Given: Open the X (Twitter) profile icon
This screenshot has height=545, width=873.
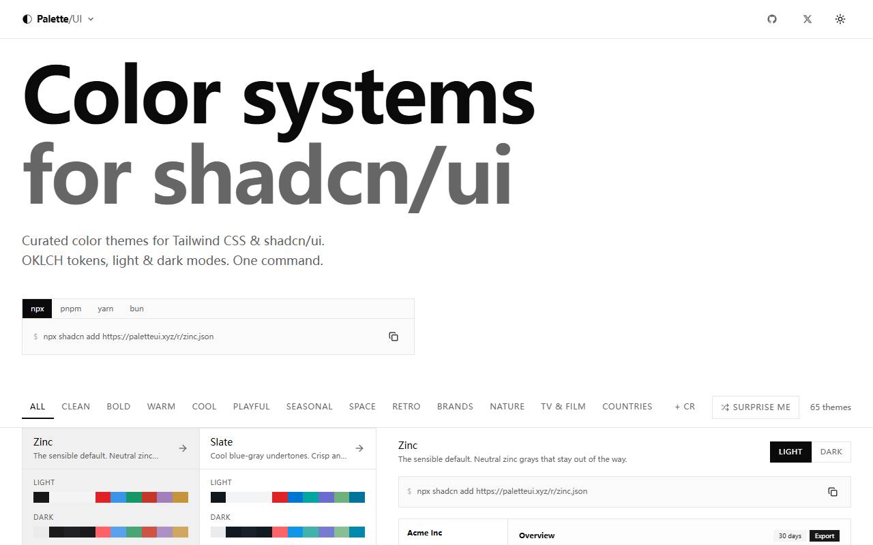Looking at the screenshot, I should (808, 19).
